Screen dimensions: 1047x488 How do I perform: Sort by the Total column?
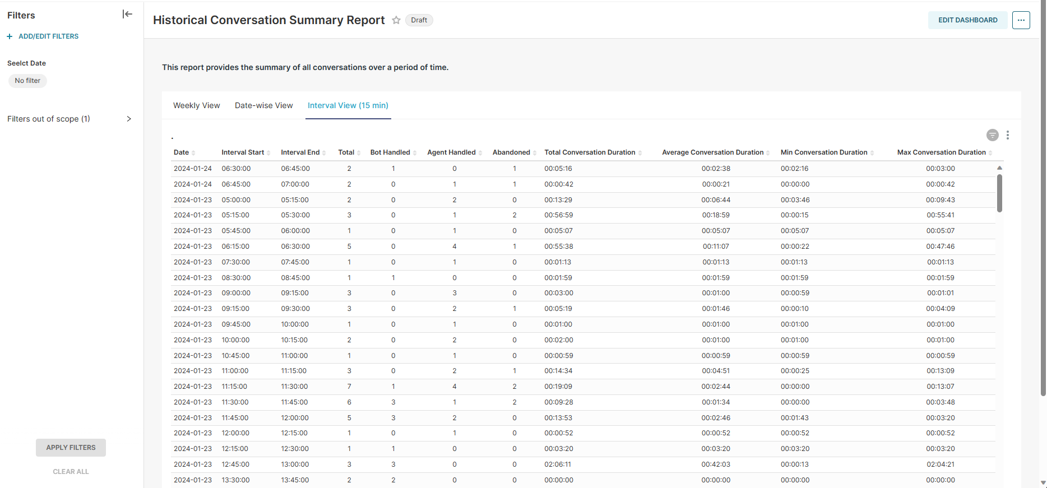point(346,152)
